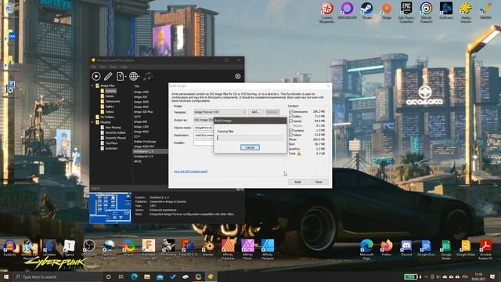This screenshot has height=282, width=501.
Task: Click the Build button in the Build Image dialog
Action: (x=297, y=182)
